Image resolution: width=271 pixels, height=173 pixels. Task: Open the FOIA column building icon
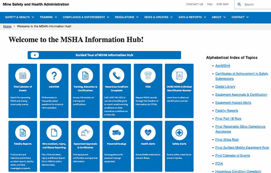click(148, 76)
